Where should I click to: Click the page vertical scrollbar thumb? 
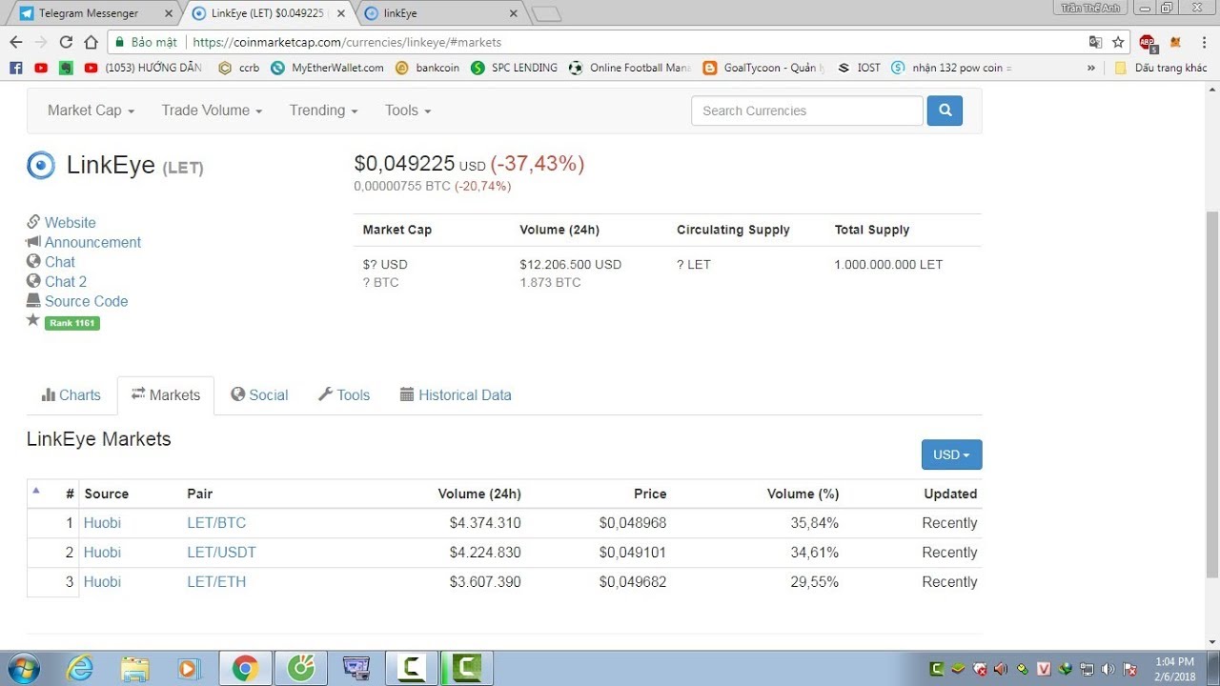(1212, 394)
